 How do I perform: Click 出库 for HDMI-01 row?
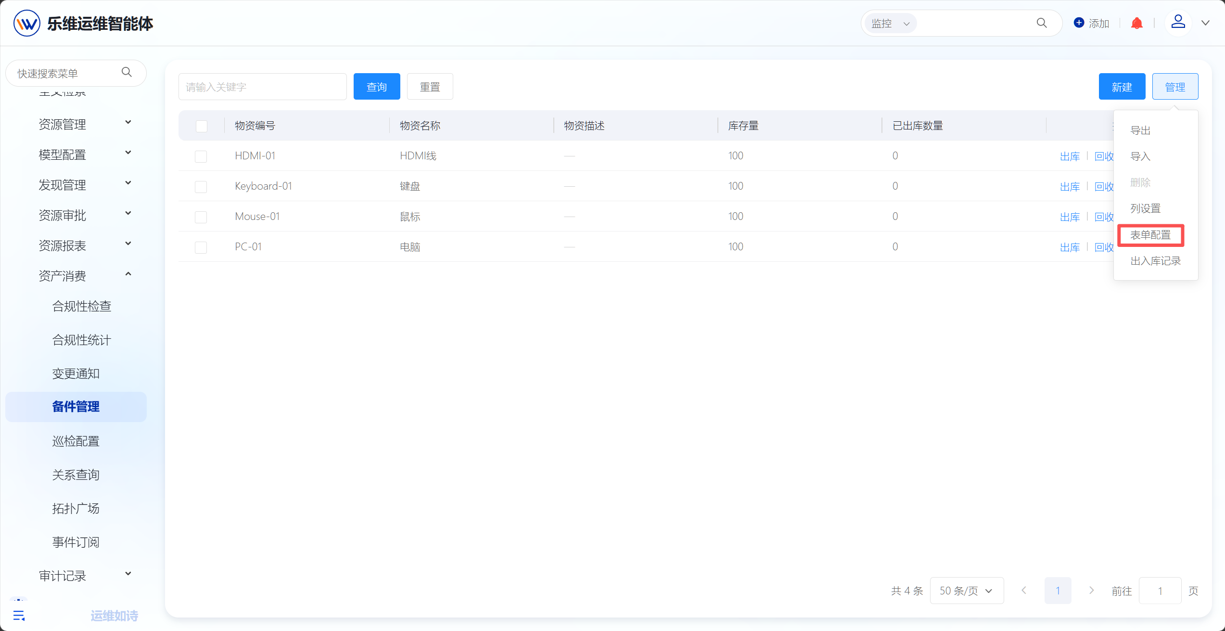click(1070, 156)
